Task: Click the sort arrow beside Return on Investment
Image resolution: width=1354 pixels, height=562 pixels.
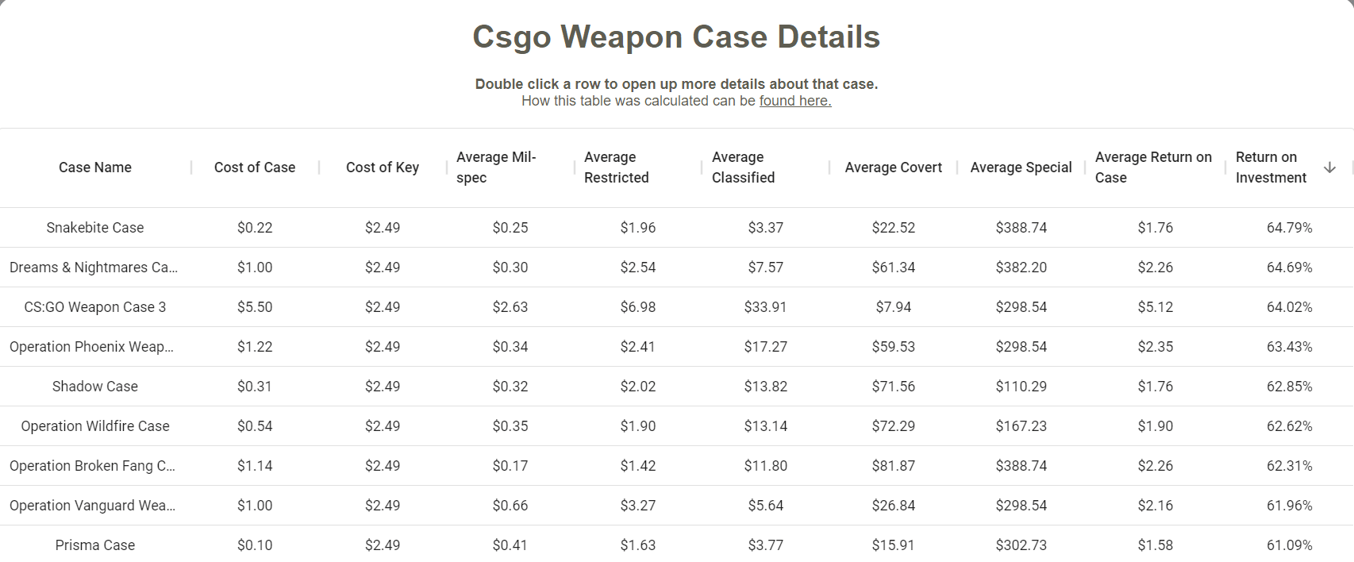Action: tap(1329, 167)
